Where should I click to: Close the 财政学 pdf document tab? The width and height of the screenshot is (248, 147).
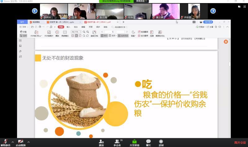pos(117,22)
